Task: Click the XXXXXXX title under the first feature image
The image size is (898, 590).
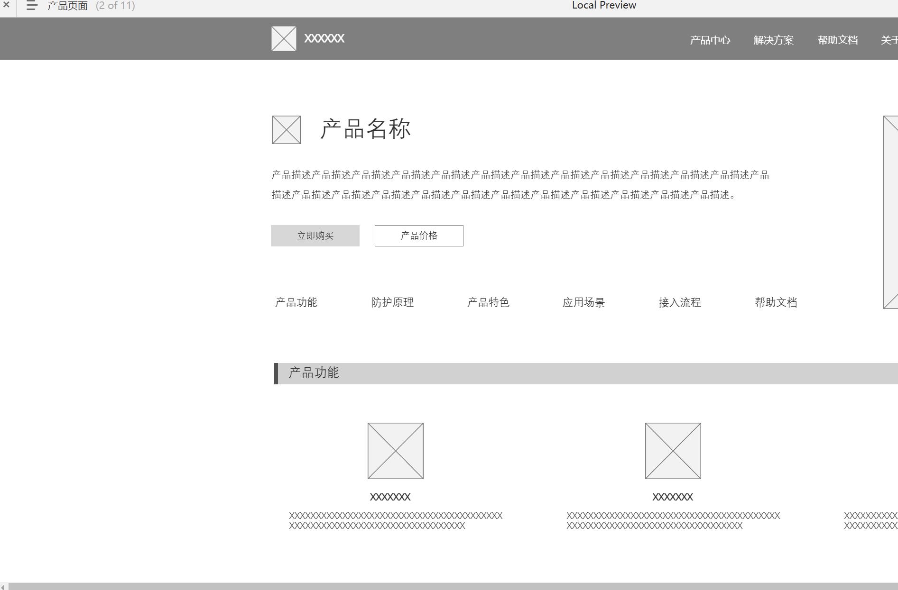Action: 390,497
